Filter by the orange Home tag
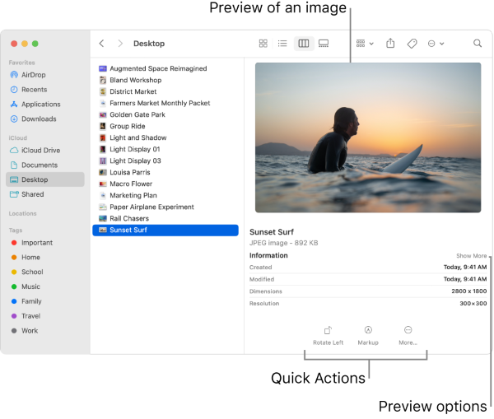494x419 pixels. [26, 258]
